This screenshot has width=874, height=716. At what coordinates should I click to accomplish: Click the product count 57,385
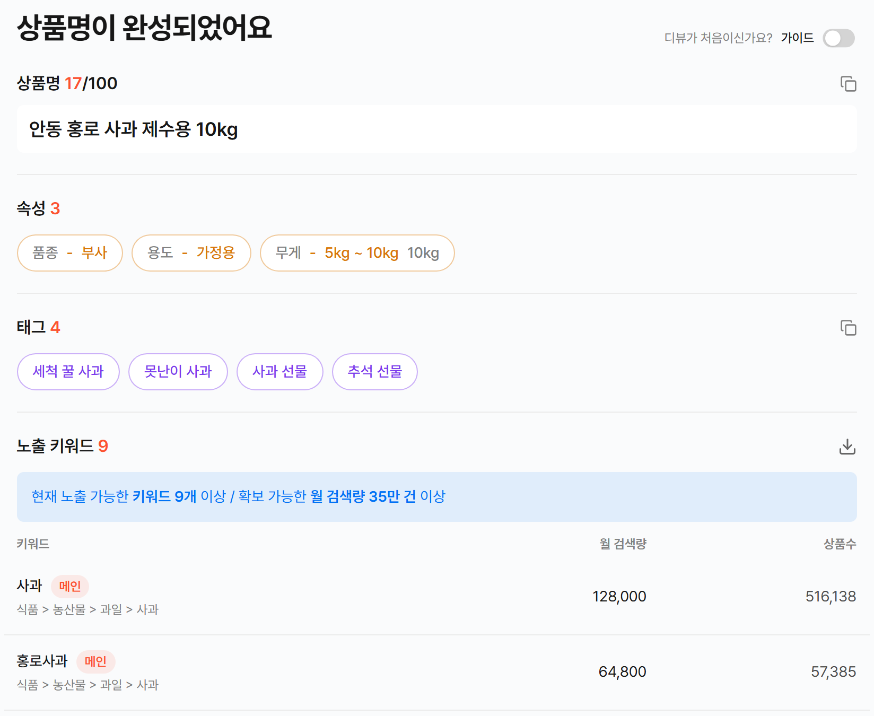pyautogui.click(x=834, y=672)
